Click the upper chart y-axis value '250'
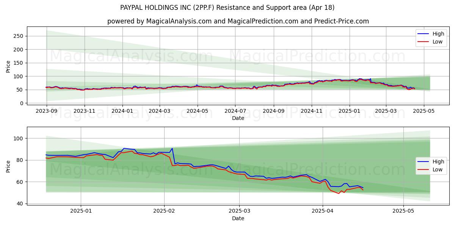The height and width of the screenshot is (227, 455). coord(19,36)
